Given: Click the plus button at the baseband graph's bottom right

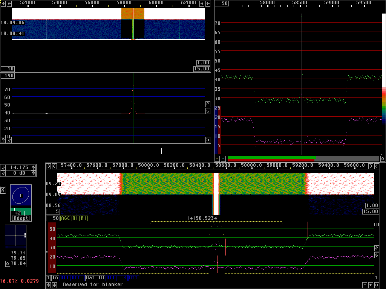Looking at the screenshot, I should point(371,285).
